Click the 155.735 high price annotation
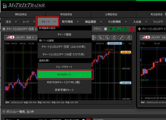Image resolution: width=166 pixels, height=120 pixels. tap(109, 50)
